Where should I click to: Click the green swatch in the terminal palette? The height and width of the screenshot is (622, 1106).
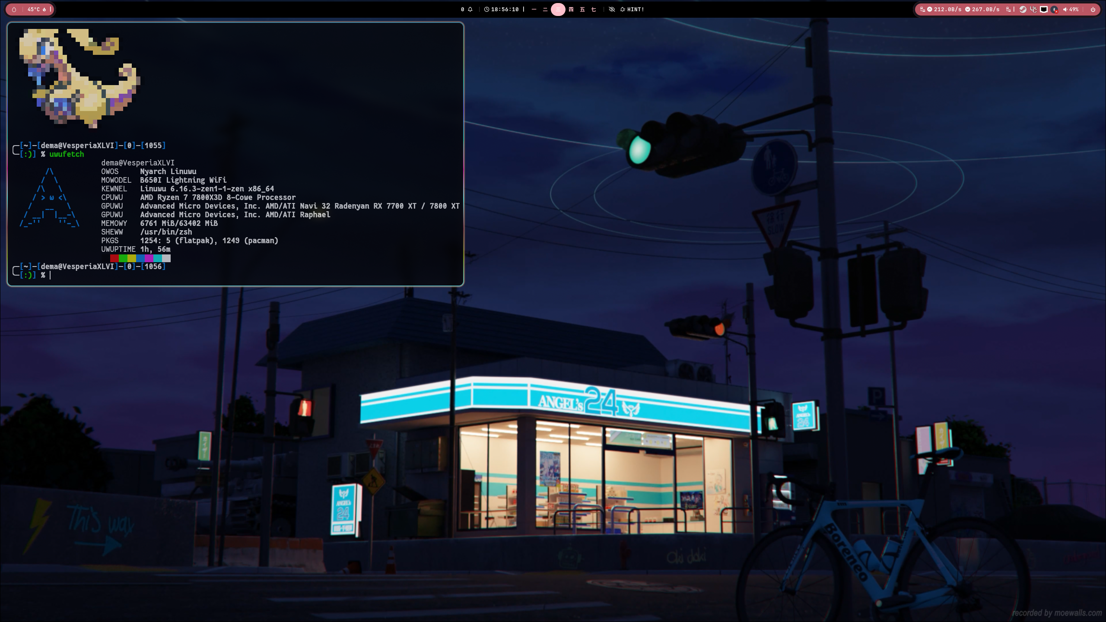pos(123,258)
